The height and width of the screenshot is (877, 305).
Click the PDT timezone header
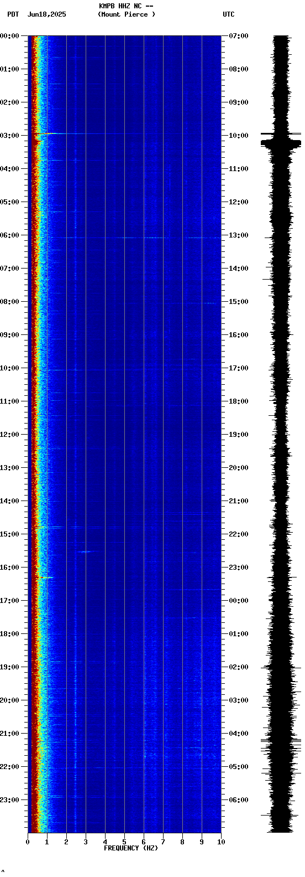[x=13, y=14]
